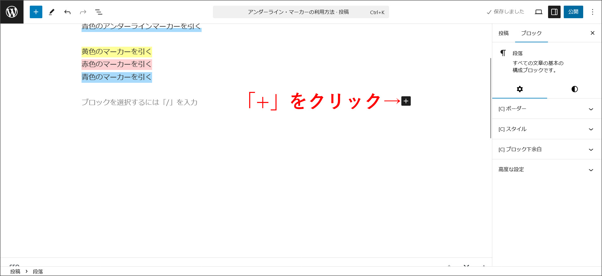
Task: Open the WordPress logo menu
Action: click(12, 12)
